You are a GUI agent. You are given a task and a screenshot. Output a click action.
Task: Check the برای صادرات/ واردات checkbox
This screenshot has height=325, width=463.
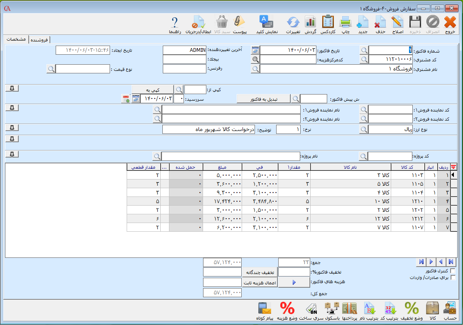[x=453, y=278]
